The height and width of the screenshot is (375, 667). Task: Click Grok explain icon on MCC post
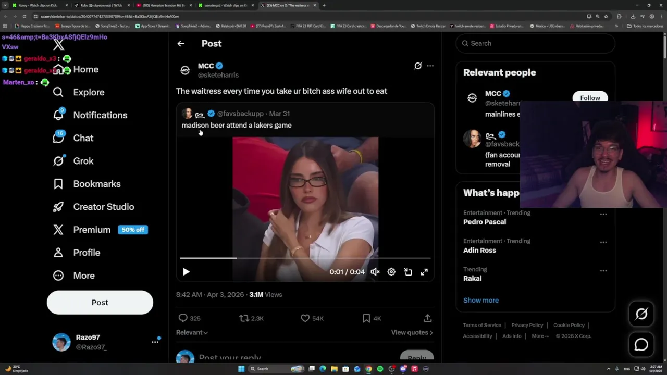[418, 66]
